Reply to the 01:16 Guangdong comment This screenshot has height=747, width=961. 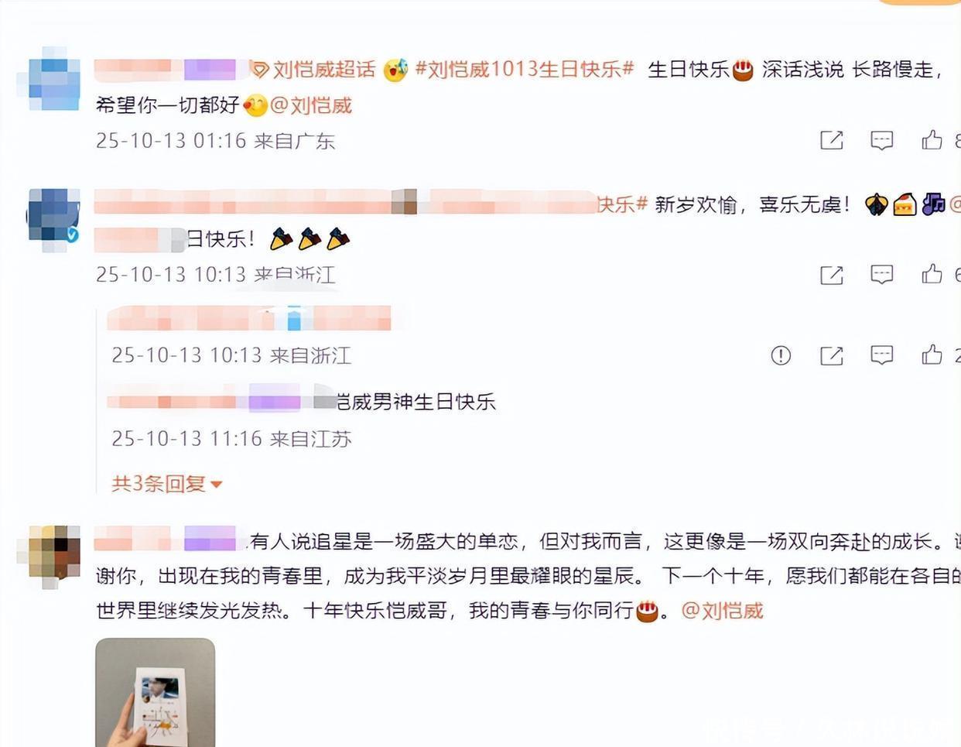(881, 140)
